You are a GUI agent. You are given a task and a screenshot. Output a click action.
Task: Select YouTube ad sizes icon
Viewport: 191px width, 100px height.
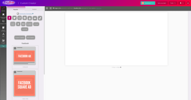(x=30, y=18)
